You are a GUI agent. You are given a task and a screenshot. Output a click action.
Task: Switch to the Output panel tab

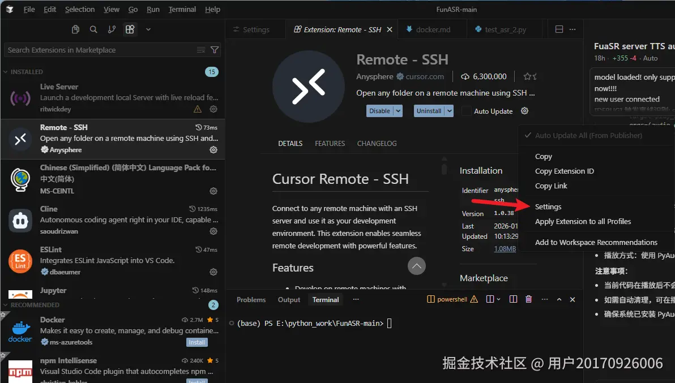coord(289,300)
